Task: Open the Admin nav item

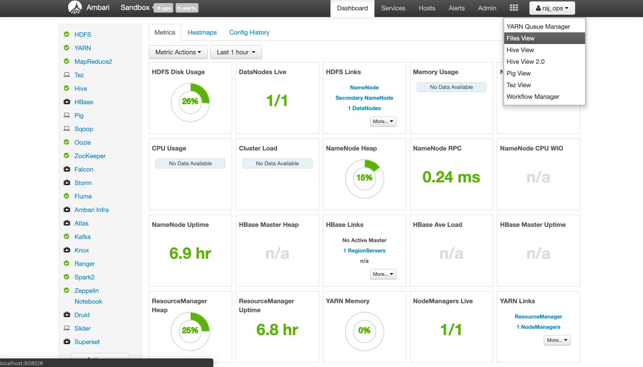Action: (x=487, y=8)
